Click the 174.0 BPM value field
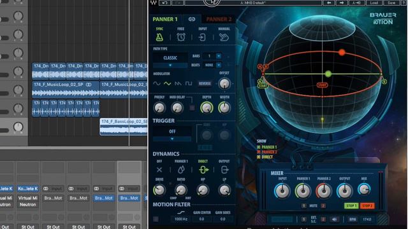Screen dimensions: 408x229 point(367,219)
